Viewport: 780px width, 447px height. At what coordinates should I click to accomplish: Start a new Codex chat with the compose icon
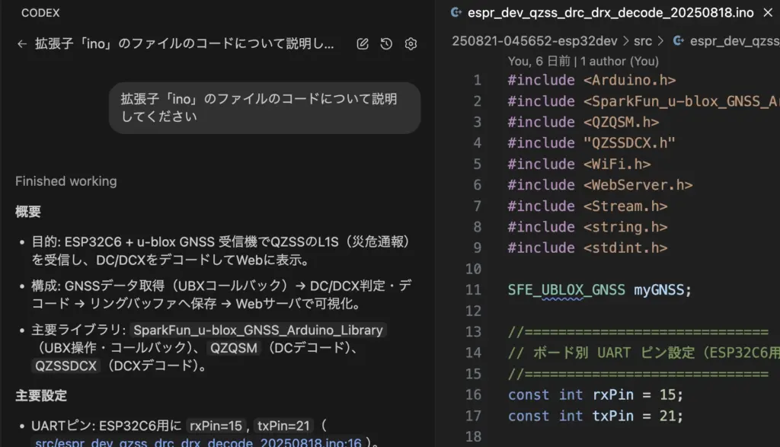tap(363, 43)
